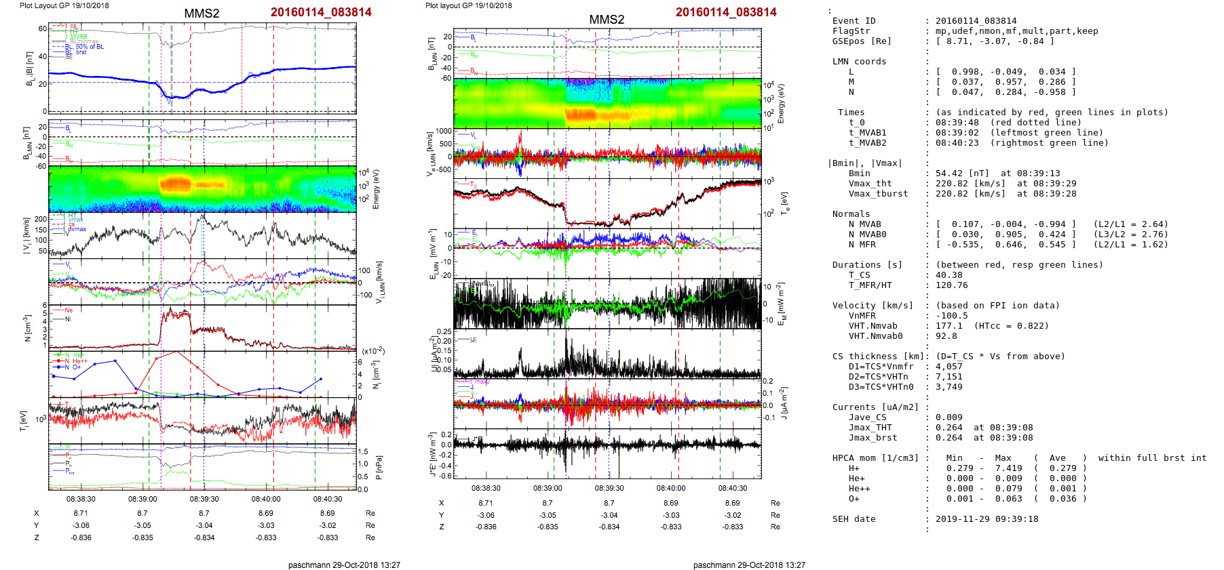Screen dimensions: 1224x570
Task: Pick the orange-red hot spot in left spectrogram
Action: (x=176, y=184)
